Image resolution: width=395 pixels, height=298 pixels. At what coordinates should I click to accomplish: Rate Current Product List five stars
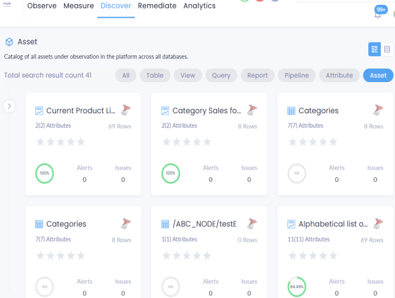81,142
